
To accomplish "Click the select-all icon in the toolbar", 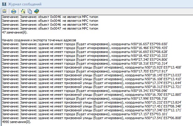I will [x=23, y=11].
